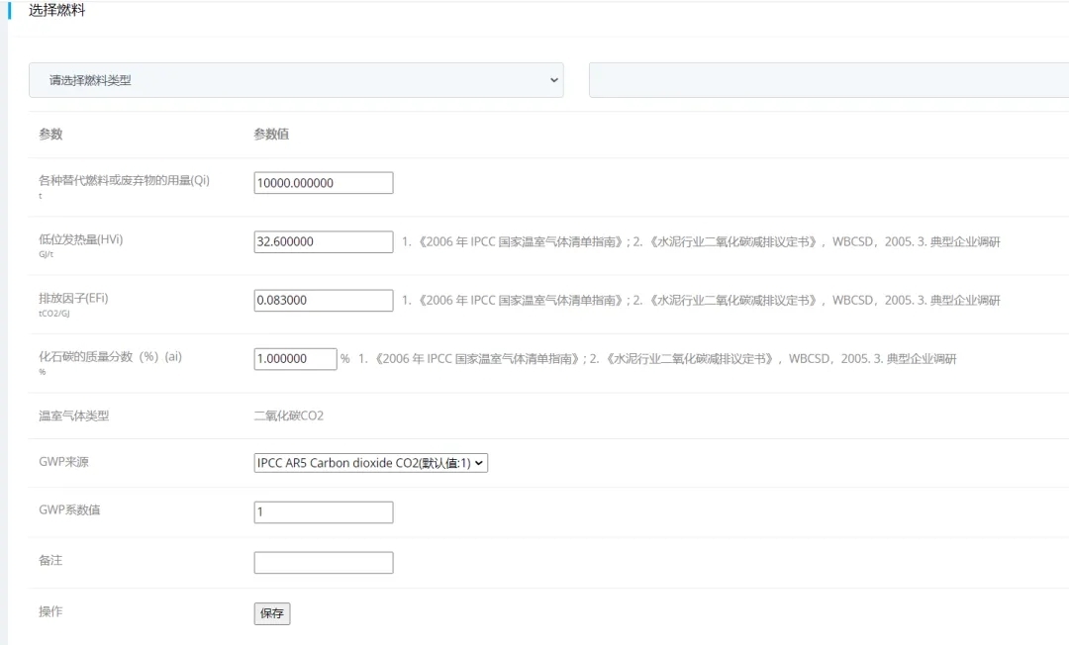This screenshot has height=645, width=1069.
Task: Expand the GWP来源 IPCC AR5 dropdown
Action: click(370, 463)
